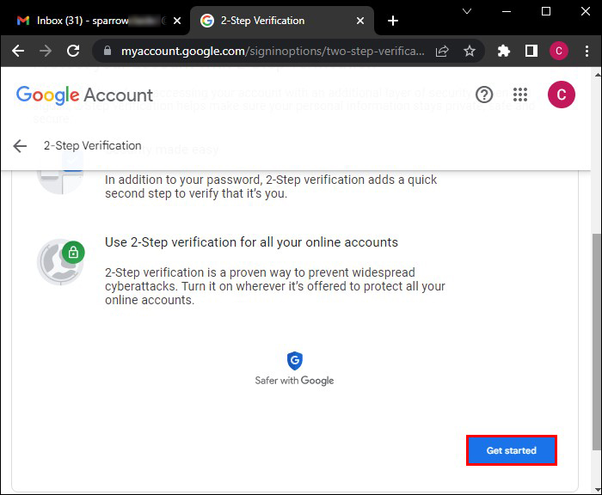Switch to the Gmail Inbox tab
The height and width of the screenshot is (495, 602).
point(90,21)
